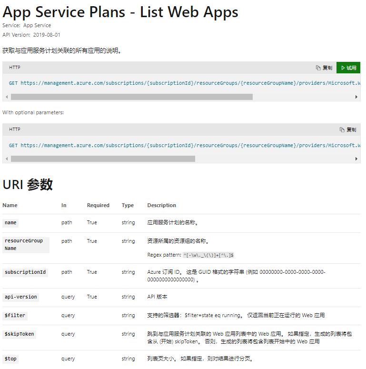
Task: Click the Azure 订阅 ID description text
Action: (236, 276)
